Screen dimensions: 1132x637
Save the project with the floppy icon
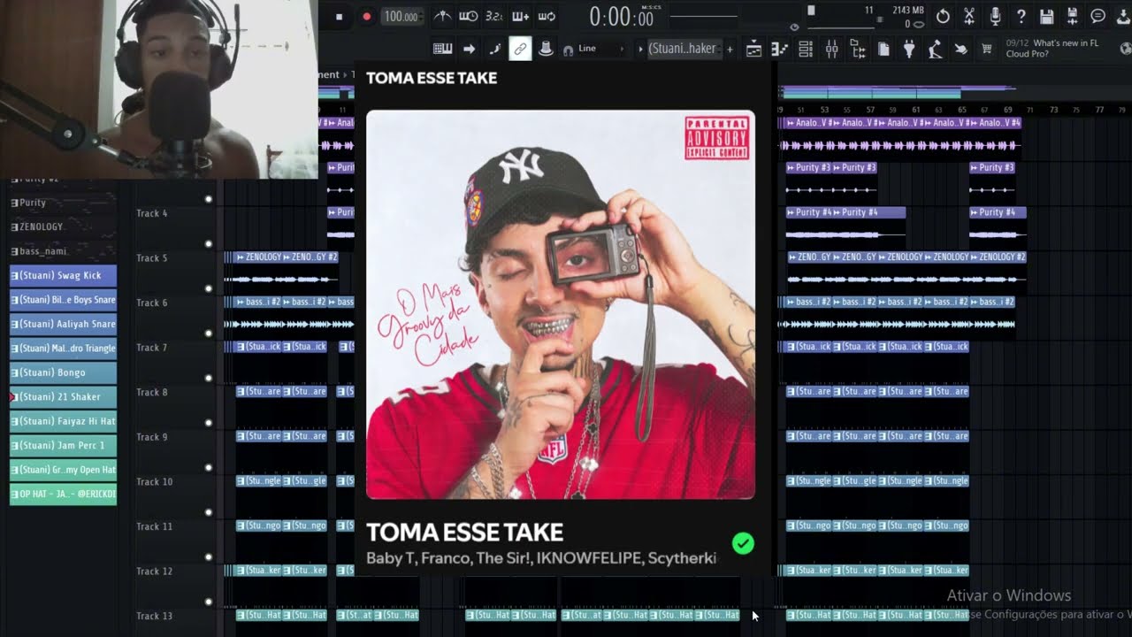pos(1046,16)
